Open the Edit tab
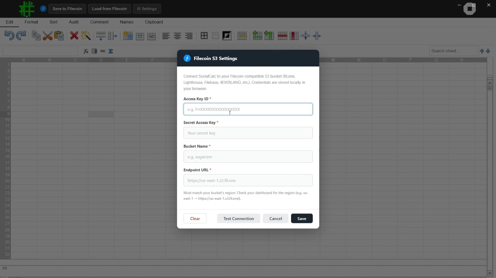Viewport: 496px width, 278px height. (9, 22)
